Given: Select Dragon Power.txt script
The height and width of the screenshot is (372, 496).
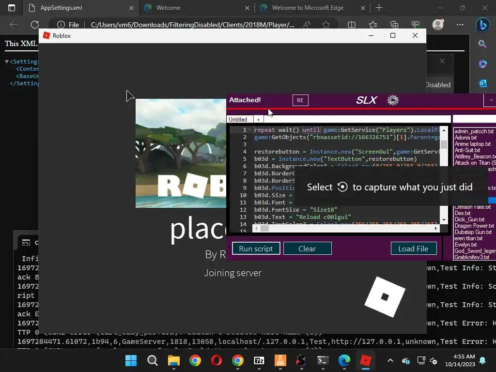Looking at the screenshot, I should (474, 226).
